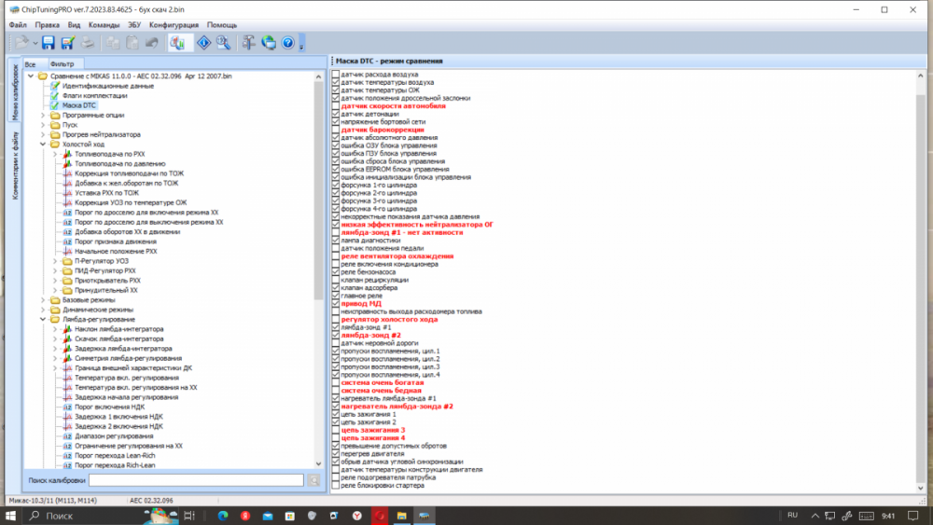This screenshot has width=933, height=525.
Task: Click the Save floppy disk toolbar icon
Action: point(49,43)
